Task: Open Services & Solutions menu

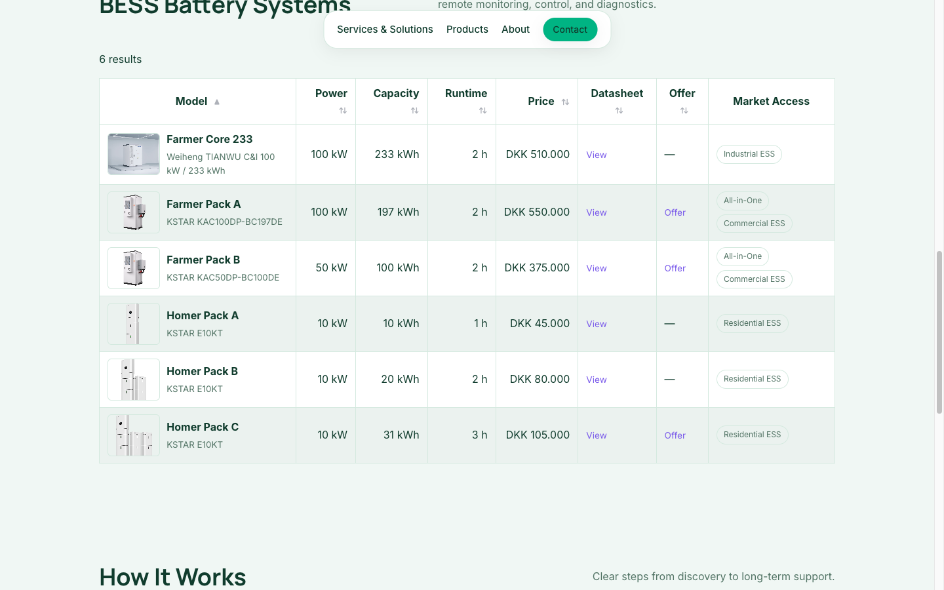Action: click(385, 29)
